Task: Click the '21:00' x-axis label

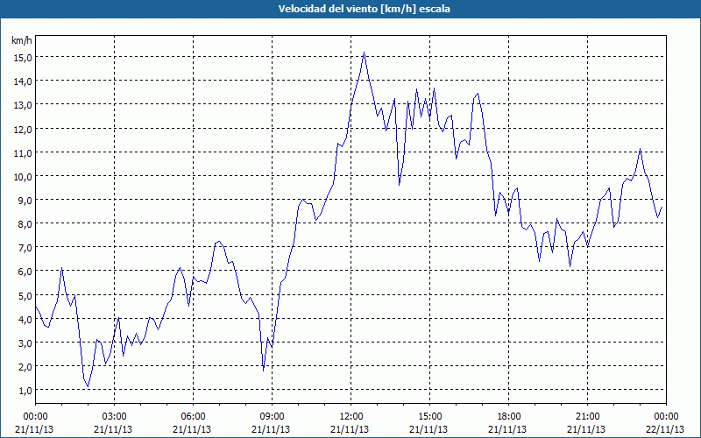Action: 587,417
